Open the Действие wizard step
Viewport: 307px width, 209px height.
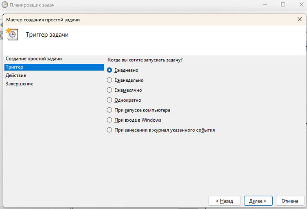[16, 76]
